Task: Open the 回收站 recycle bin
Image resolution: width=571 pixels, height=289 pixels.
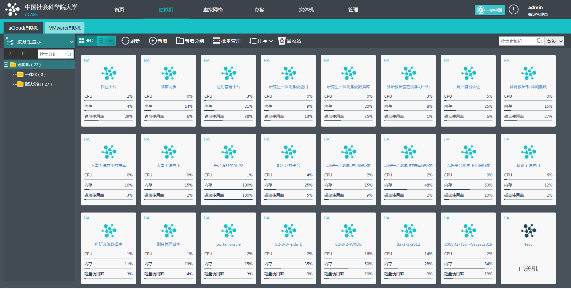Action: (290, 41)
